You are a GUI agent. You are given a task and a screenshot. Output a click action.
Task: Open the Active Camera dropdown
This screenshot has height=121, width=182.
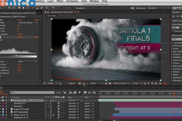coord(121,83)
